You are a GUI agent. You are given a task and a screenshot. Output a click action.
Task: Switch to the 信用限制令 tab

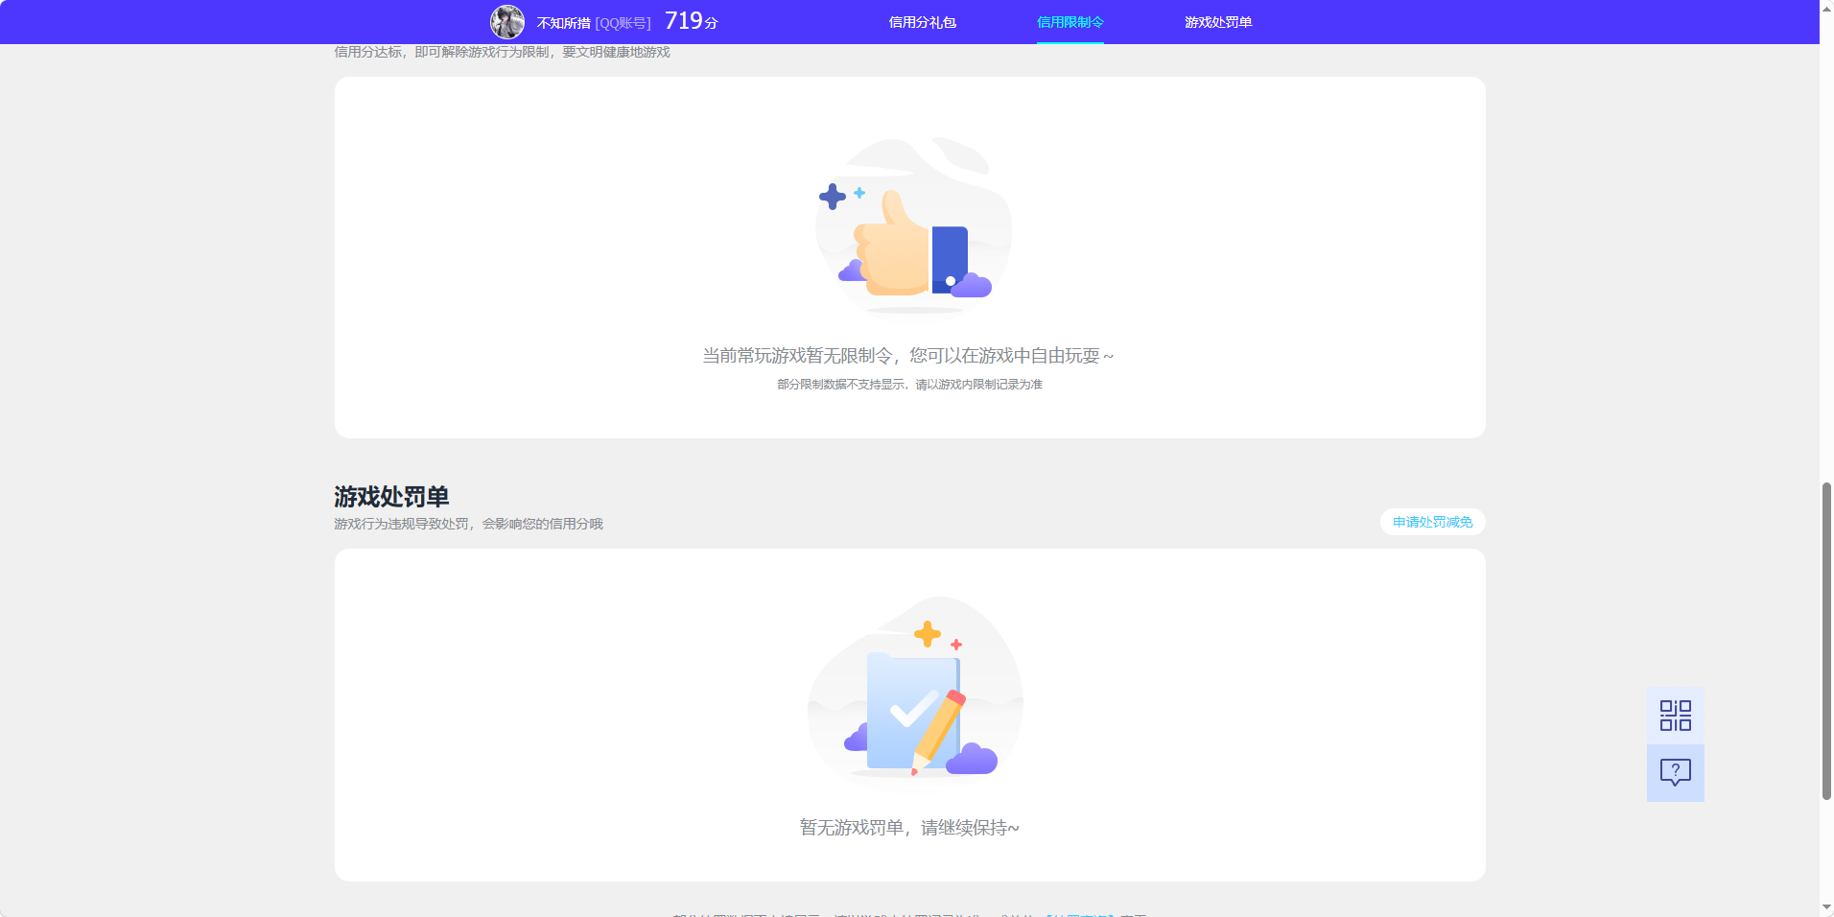pos(1070,22)
